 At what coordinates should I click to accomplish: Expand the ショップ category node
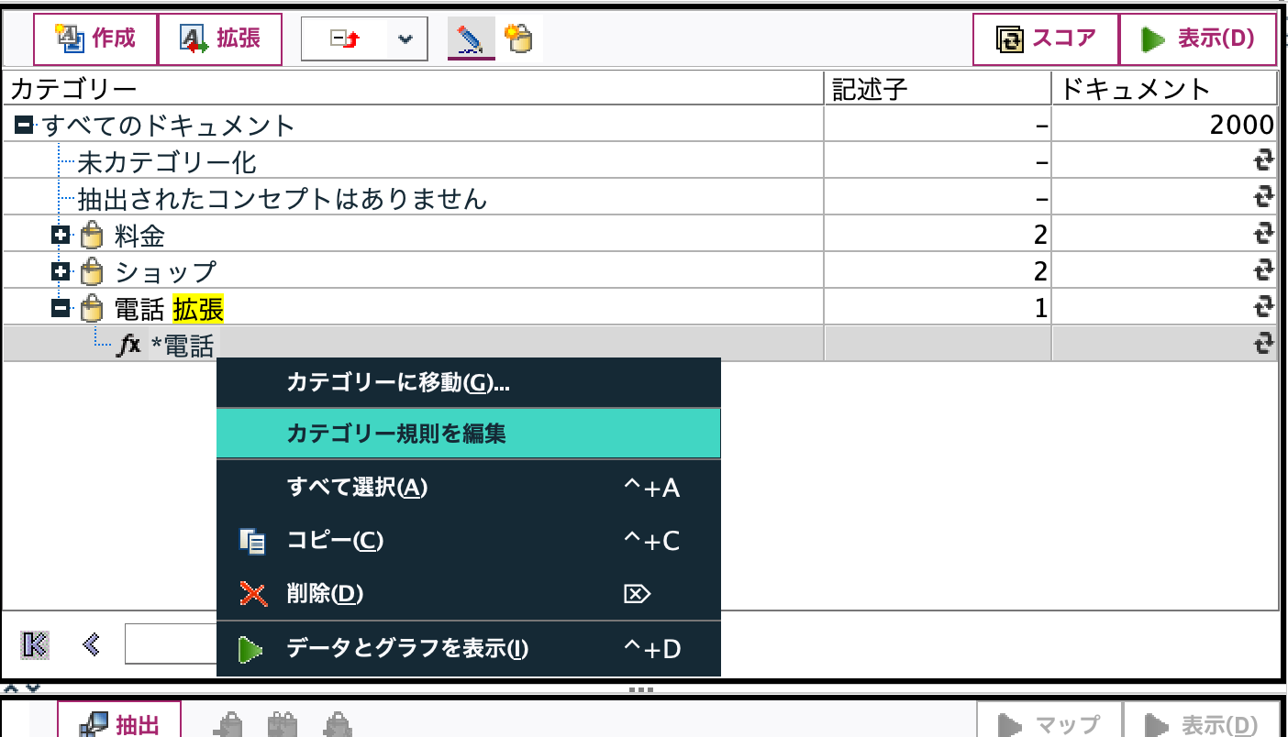[x=62, y=270]
